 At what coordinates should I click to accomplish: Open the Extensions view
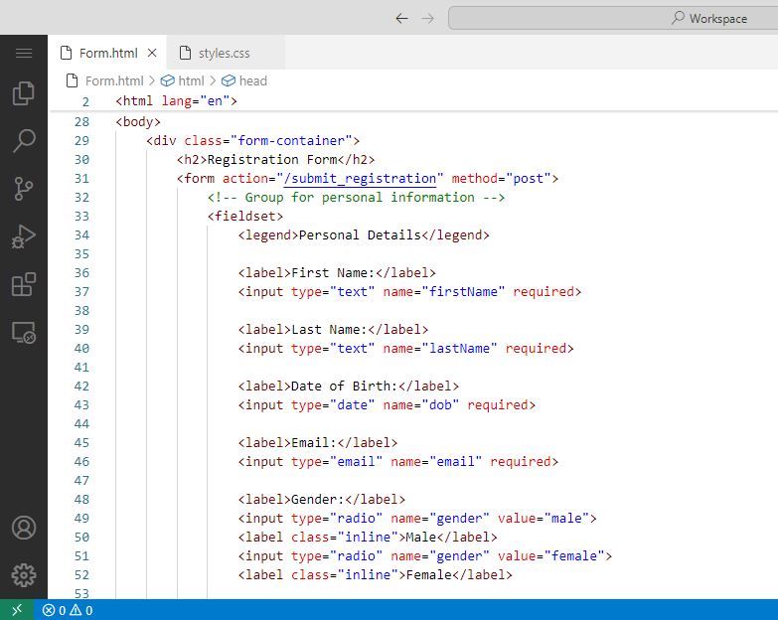23,284
